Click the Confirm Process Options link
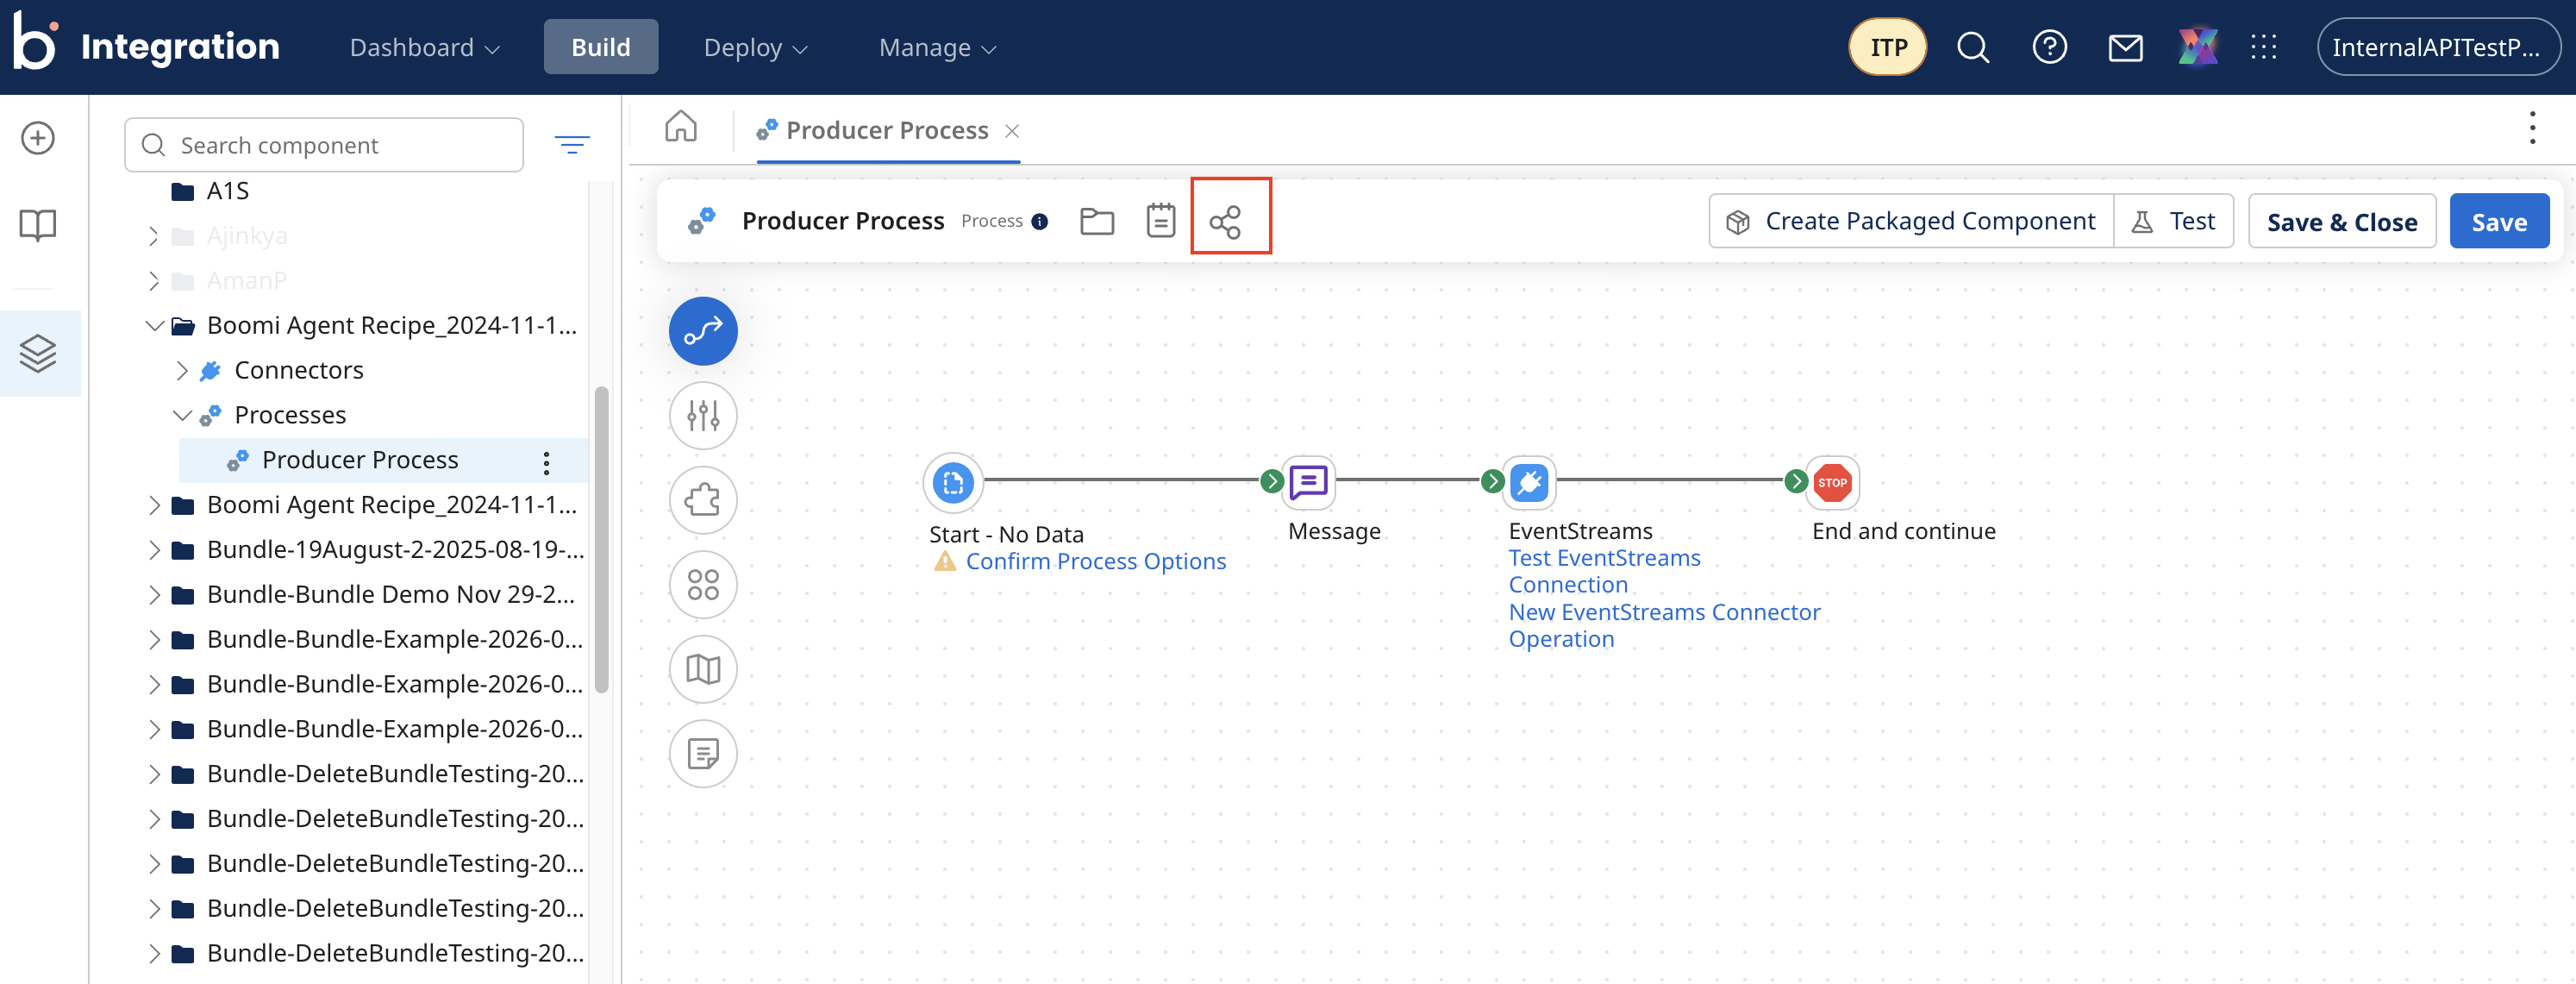Screen dimensions: 2576x984 pos(1095,562)
